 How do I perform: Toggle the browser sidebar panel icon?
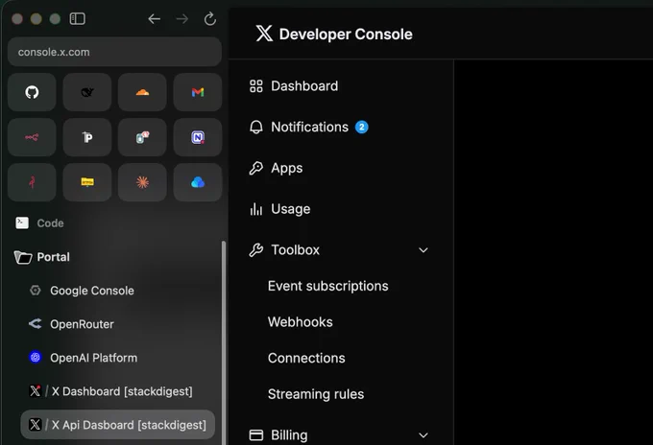78,19
